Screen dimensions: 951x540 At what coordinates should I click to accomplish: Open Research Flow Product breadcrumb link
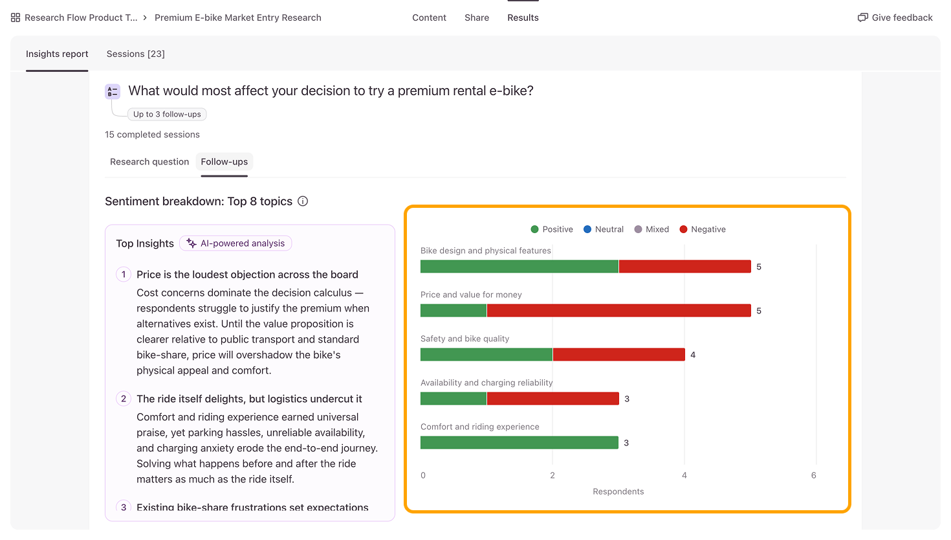tap(81, 17)
